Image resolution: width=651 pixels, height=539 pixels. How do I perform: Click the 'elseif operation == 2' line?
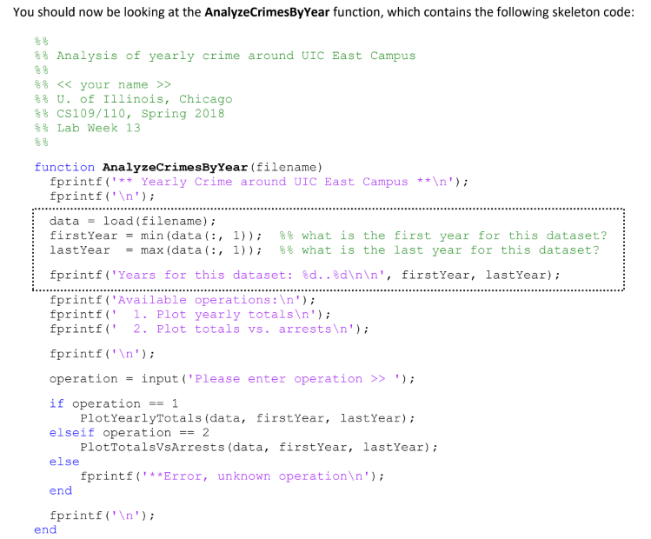tap(130, 433)
